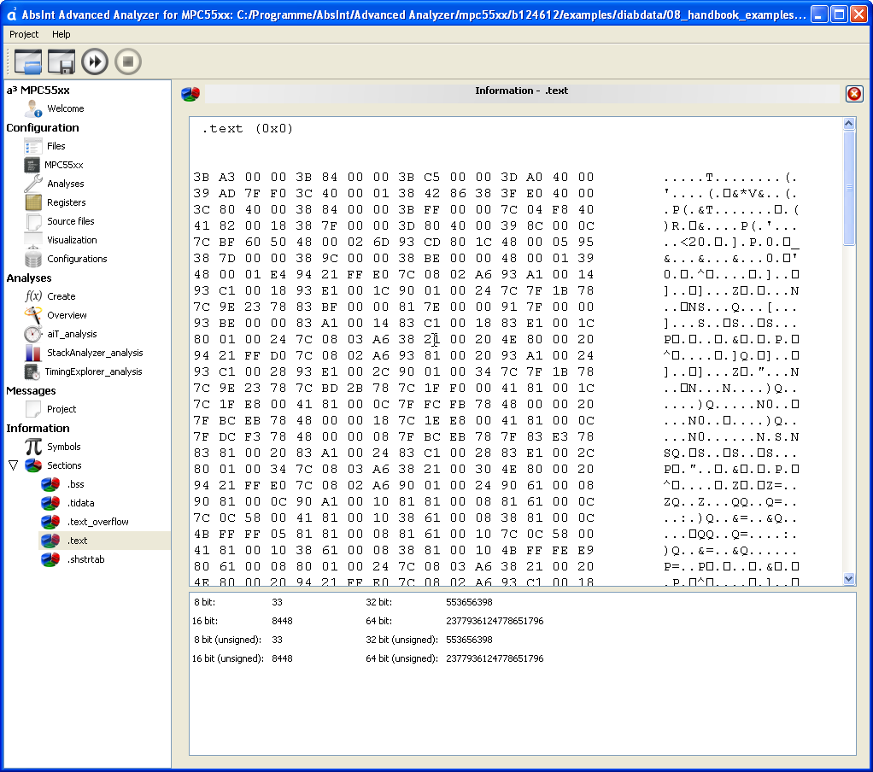873x772 pixels.
Task: Click the aiT_analysis stopwatch icon
Action: [33, 334]
